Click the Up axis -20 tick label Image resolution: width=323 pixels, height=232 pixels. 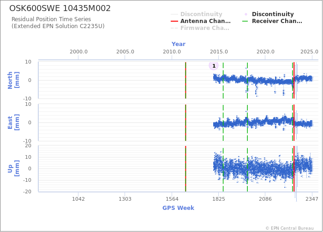[27, 191]
